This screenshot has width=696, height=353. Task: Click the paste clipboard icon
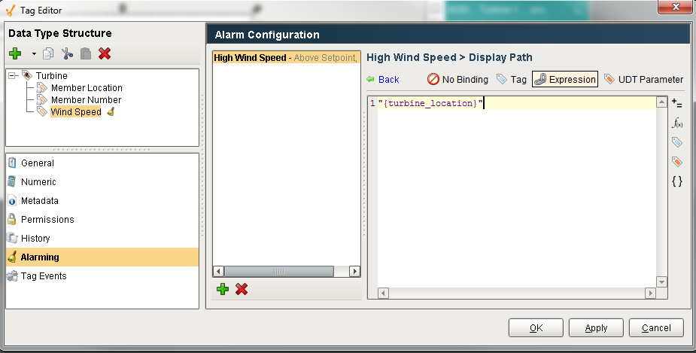tap(86, 53)
